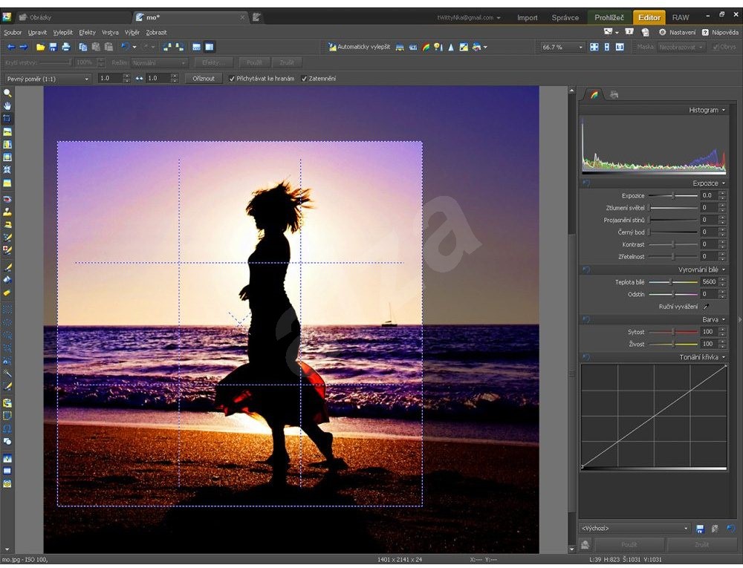The width and height of the screenshot is (743, 568).
Task: Click the print icon atop the right panel
Action: pyautogui.click(x=613, y=94)
